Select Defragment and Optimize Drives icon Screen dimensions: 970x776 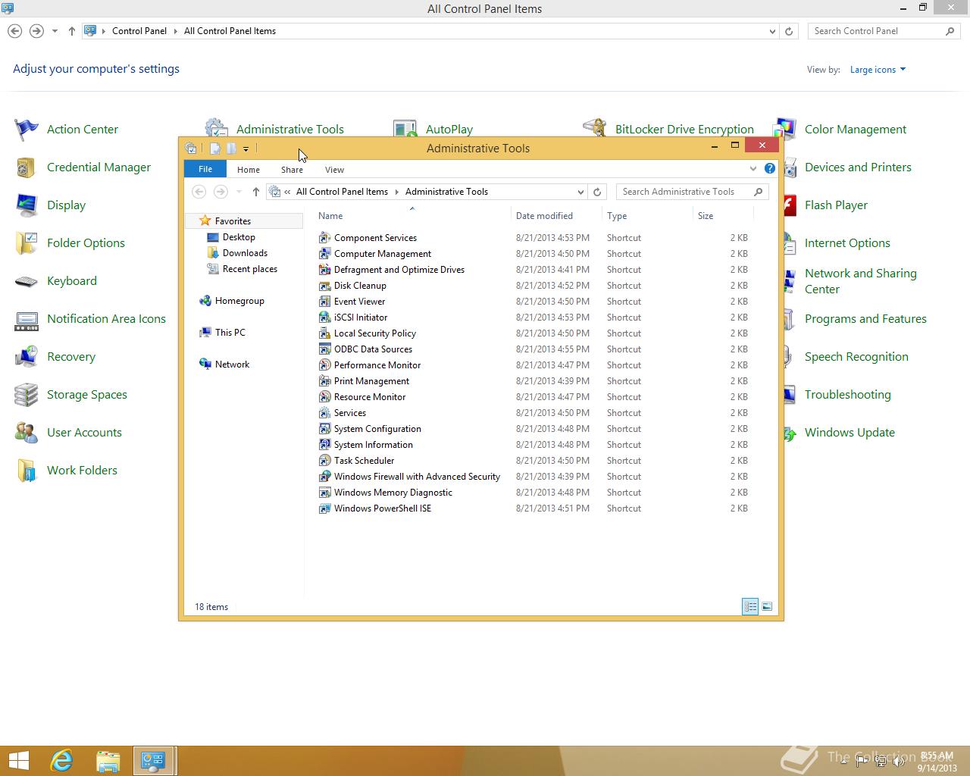(324, 270)
